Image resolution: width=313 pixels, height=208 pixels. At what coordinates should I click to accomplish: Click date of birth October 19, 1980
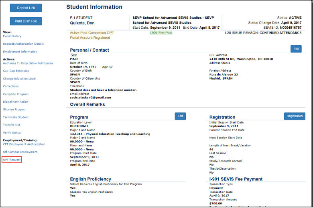[83, 67]
